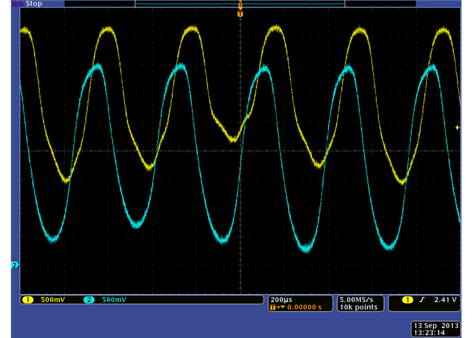Click the 0.00000 s delay value
This screenshot has height=338, width=473.
(x=301, y=308)
